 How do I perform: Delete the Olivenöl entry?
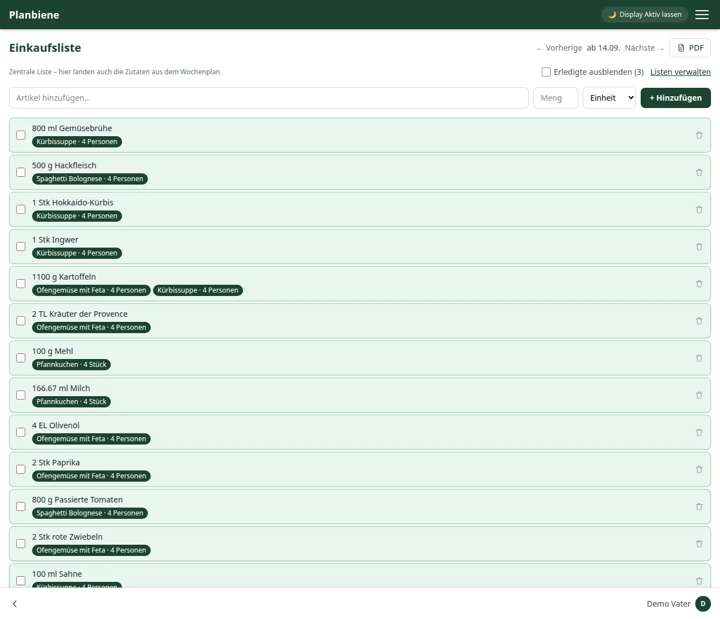pos(699,432)
